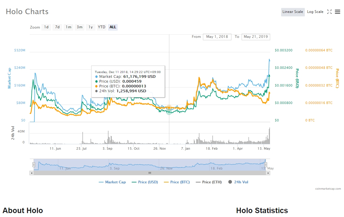Click the $320M market cap axis label
The width and height of the screenshot is (344, 217).
[x=20, y=50]
